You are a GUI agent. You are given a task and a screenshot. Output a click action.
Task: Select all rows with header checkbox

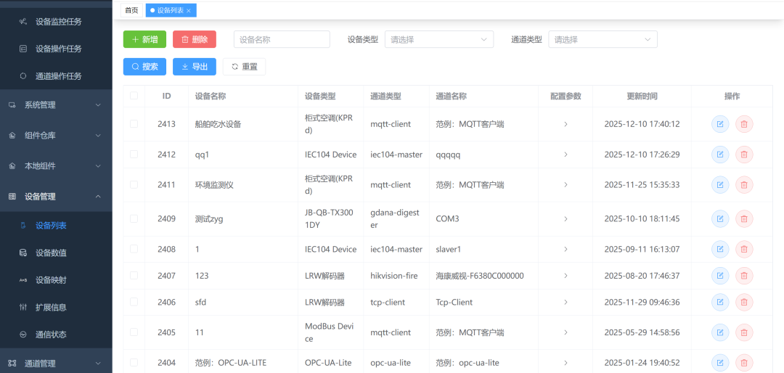134,96
